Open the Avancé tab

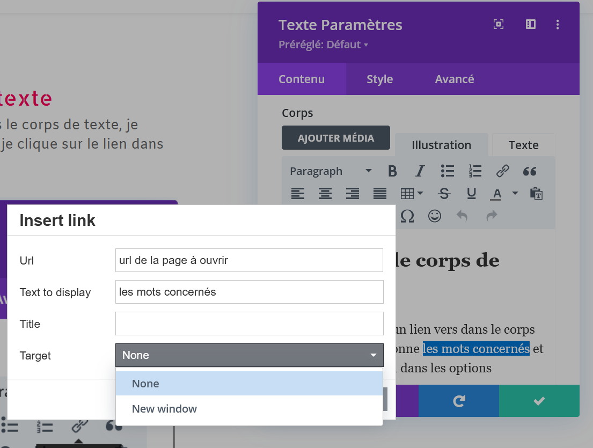(x=454, y=79)
